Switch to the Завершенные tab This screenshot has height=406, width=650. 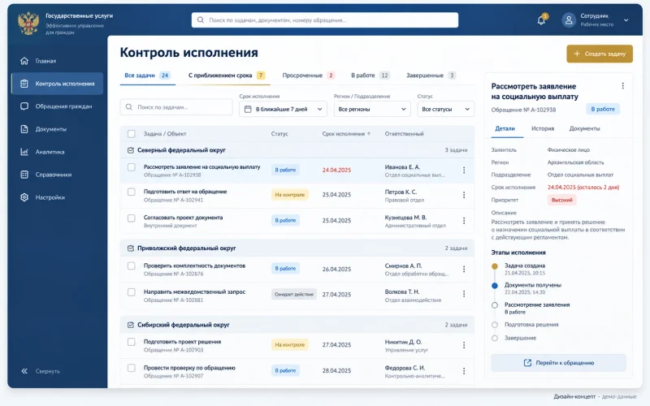(x=431, y=76)
